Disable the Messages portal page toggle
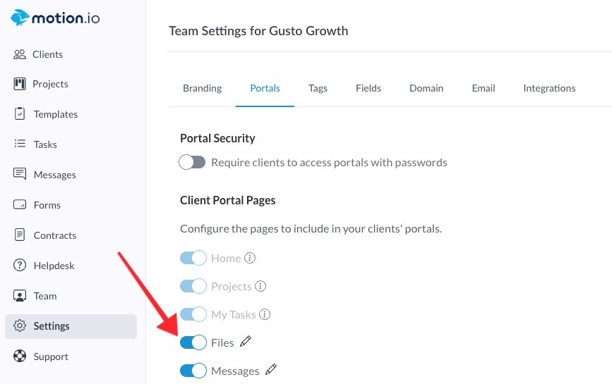The height and width of the screenshot is (384, 612). [193, 371]
